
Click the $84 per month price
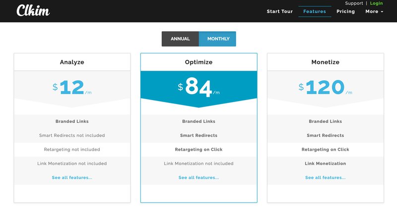(x=198, y=87)
